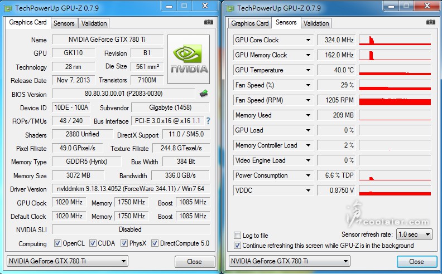Select Graphics Card tab in left window
This screenshot has height=274, width=442.
pyautogui.click(x=28, y=22)
